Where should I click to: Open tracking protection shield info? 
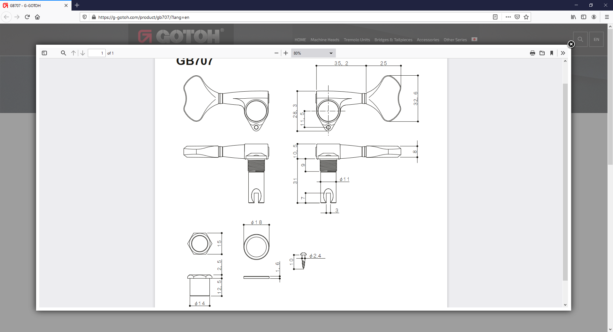click(85, 17)
